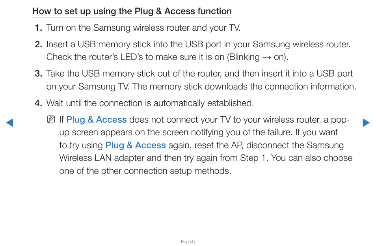This screenshot has width=376, height=246.
Task: Click 'Wait until the connection' sentence
Action: (150, 103)
